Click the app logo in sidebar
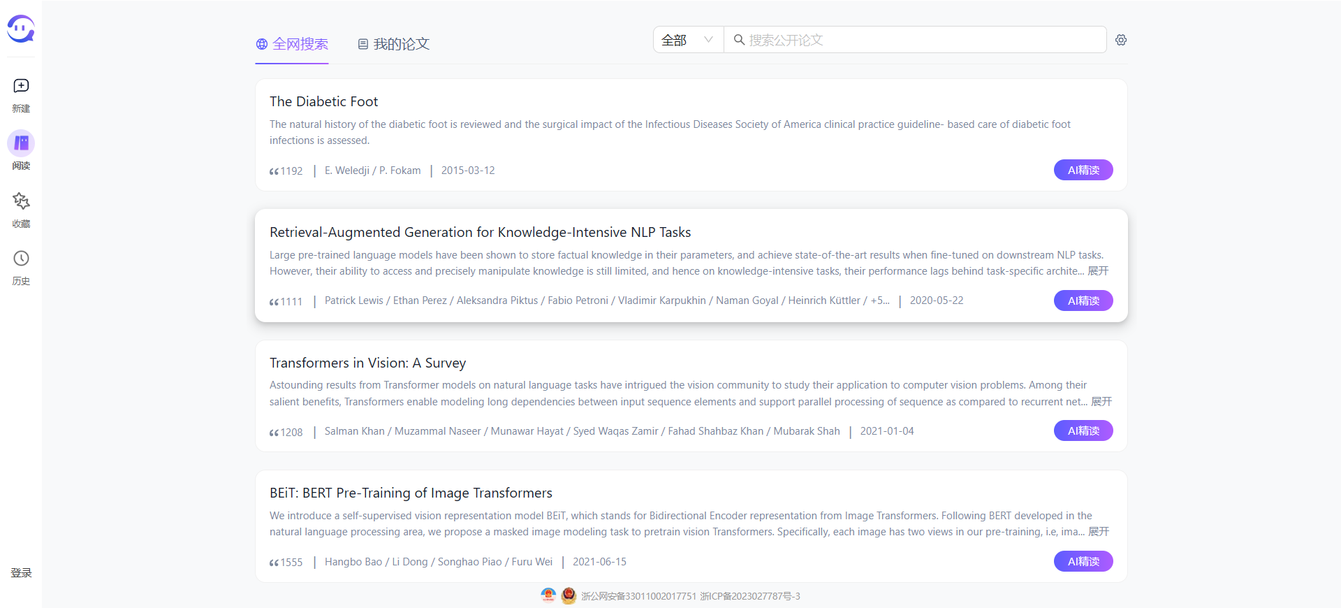Viewport: 1341px width, 608px height. (21, 29)
